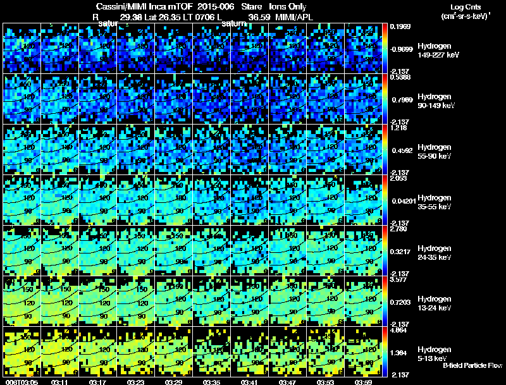Click the colorbar maximum value '1.218'

coord(398,128)
